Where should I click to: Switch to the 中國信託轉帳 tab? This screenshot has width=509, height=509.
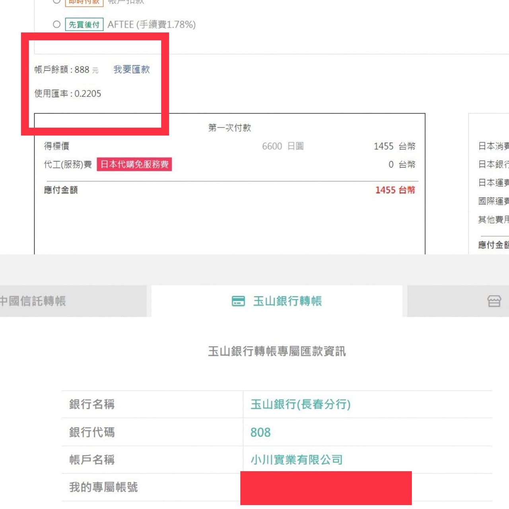coord(73,301)
